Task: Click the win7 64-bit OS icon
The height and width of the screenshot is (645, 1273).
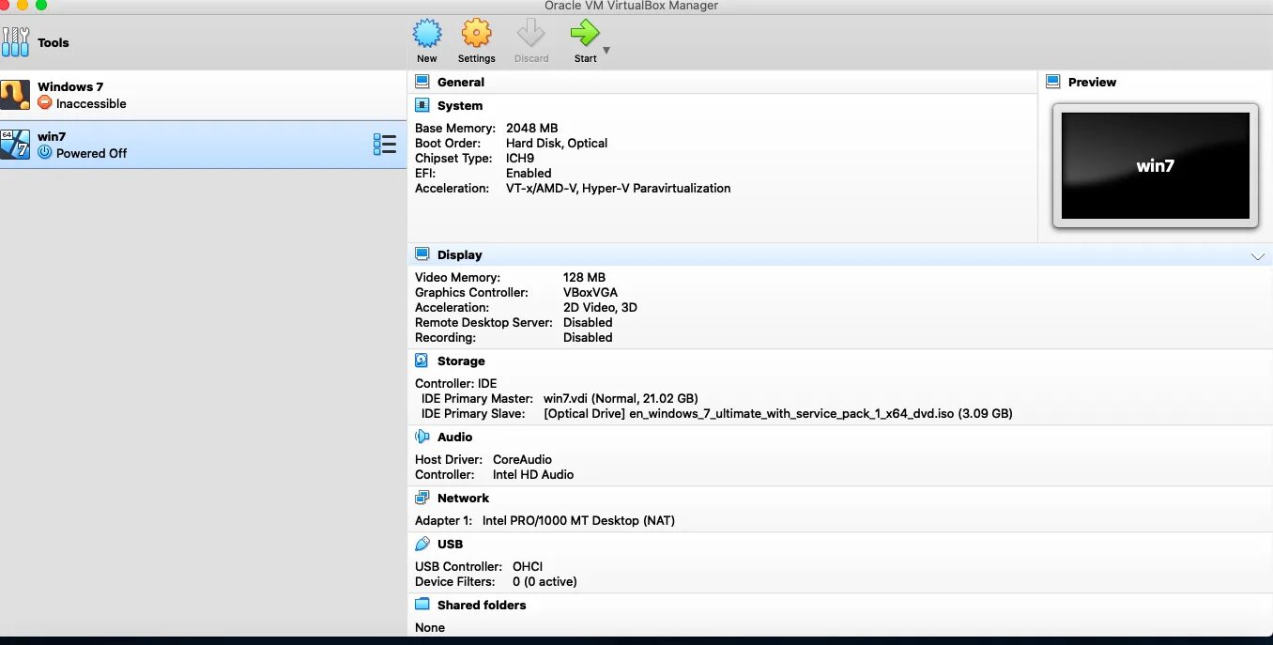Action: (x=15, y=145)
